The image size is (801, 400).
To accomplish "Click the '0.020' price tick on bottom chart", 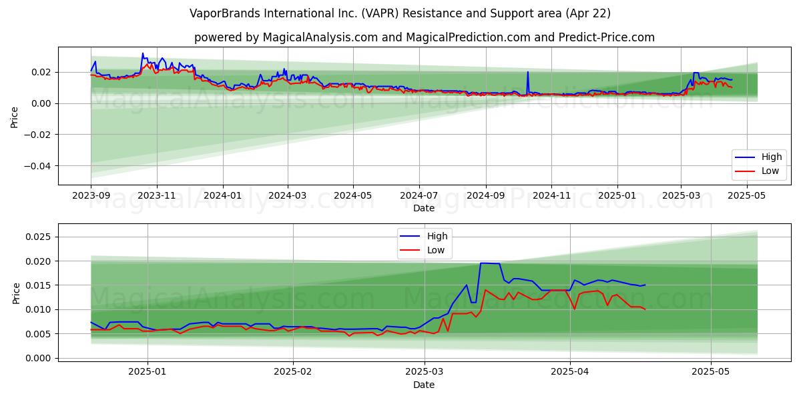I will [x=39, y=261].
